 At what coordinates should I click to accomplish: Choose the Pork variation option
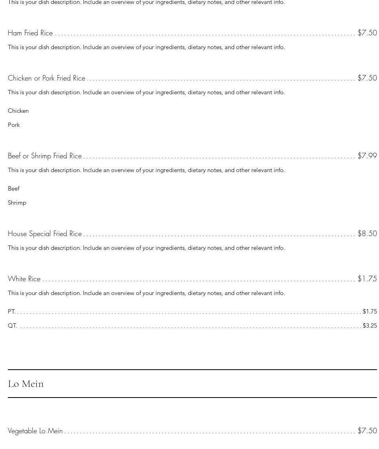[x=14, y=125]
